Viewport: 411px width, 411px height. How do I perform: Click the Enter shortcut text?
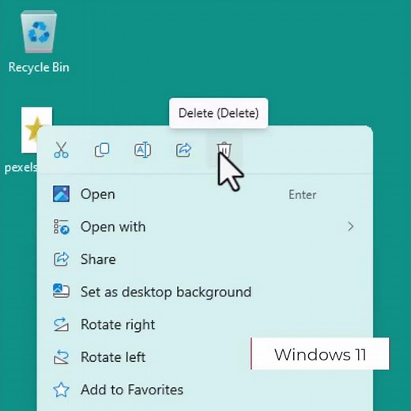click(303, 194)
